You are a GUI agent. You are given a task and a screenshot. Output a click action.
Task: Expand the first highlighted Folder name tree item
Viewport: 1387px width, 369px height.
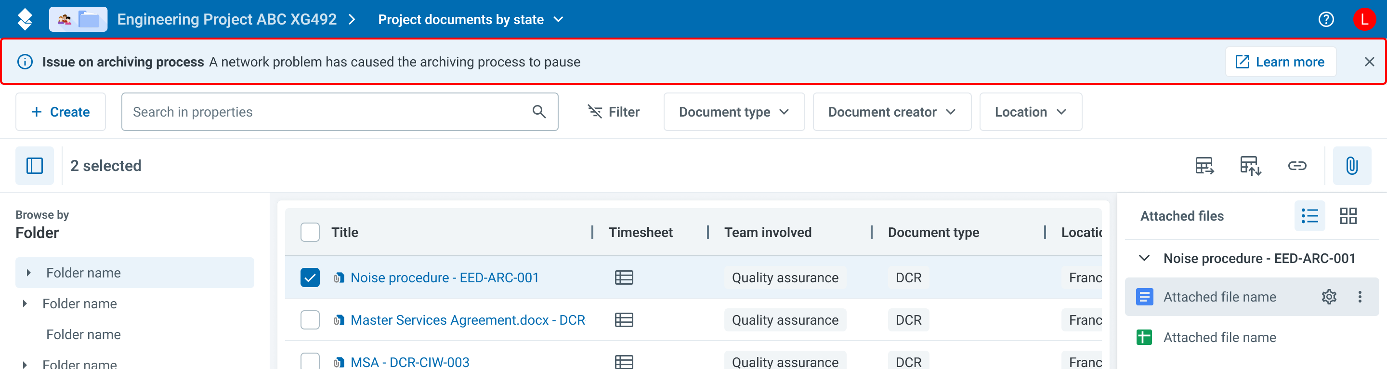tap(28, 273)
